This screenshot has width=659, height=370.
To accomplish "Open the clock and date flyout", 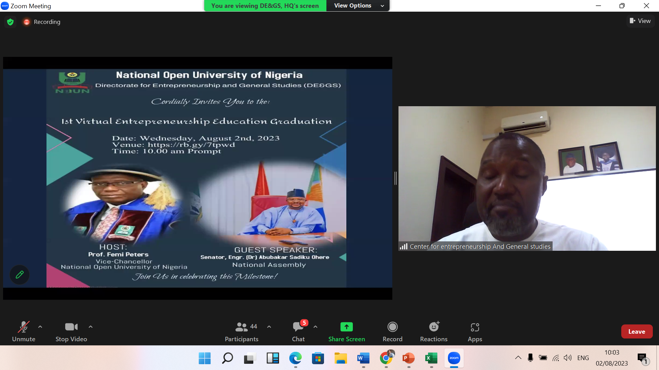I will [x=612, y=358].
